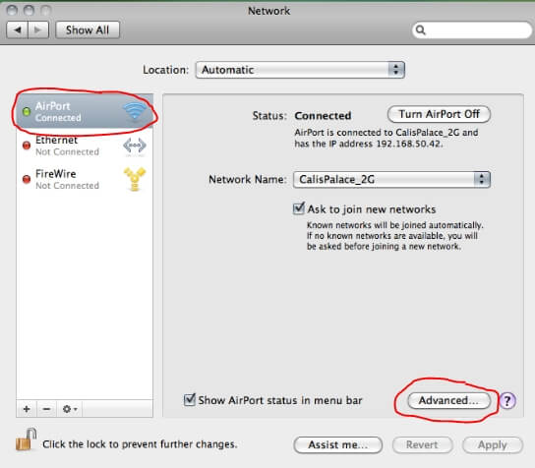Click the FireWire service icon
The image size is (535, 468).
coord(135,179)
